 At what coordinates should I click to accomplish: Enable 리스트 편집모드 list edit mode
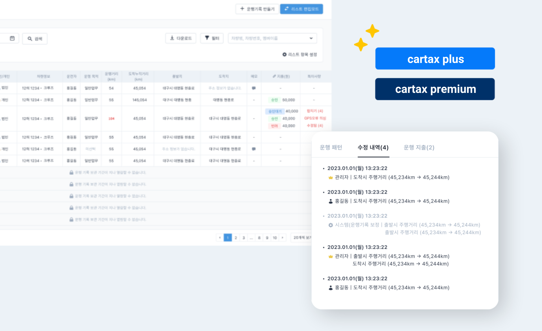pyautogui.click(x=301, y=9)
